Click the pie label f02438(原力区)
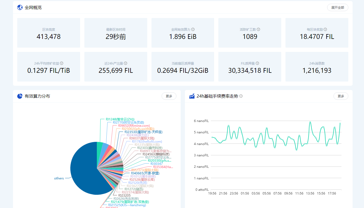The width and height of the screenshot is (364, 208). (x=138, y=135)
